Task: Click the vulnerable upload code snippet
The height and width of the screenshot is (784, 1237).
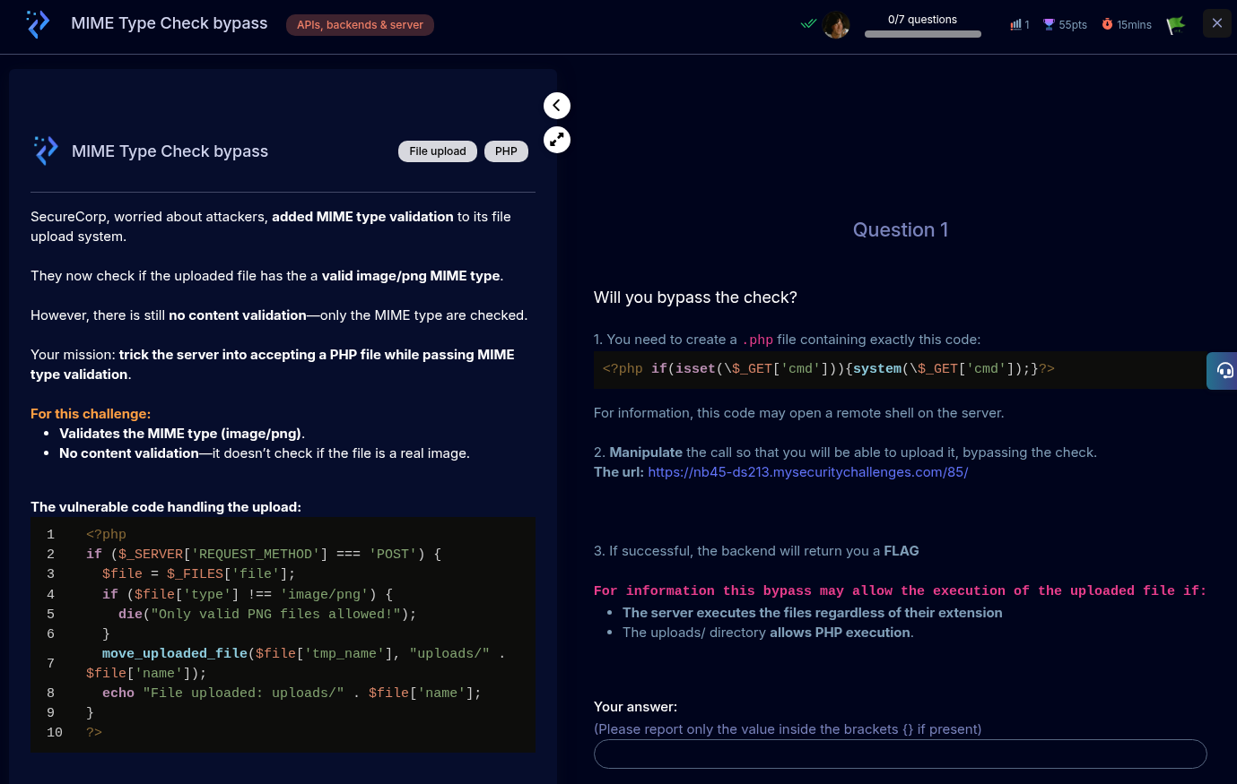Action: pyautogui.click(x=283, y=633)
